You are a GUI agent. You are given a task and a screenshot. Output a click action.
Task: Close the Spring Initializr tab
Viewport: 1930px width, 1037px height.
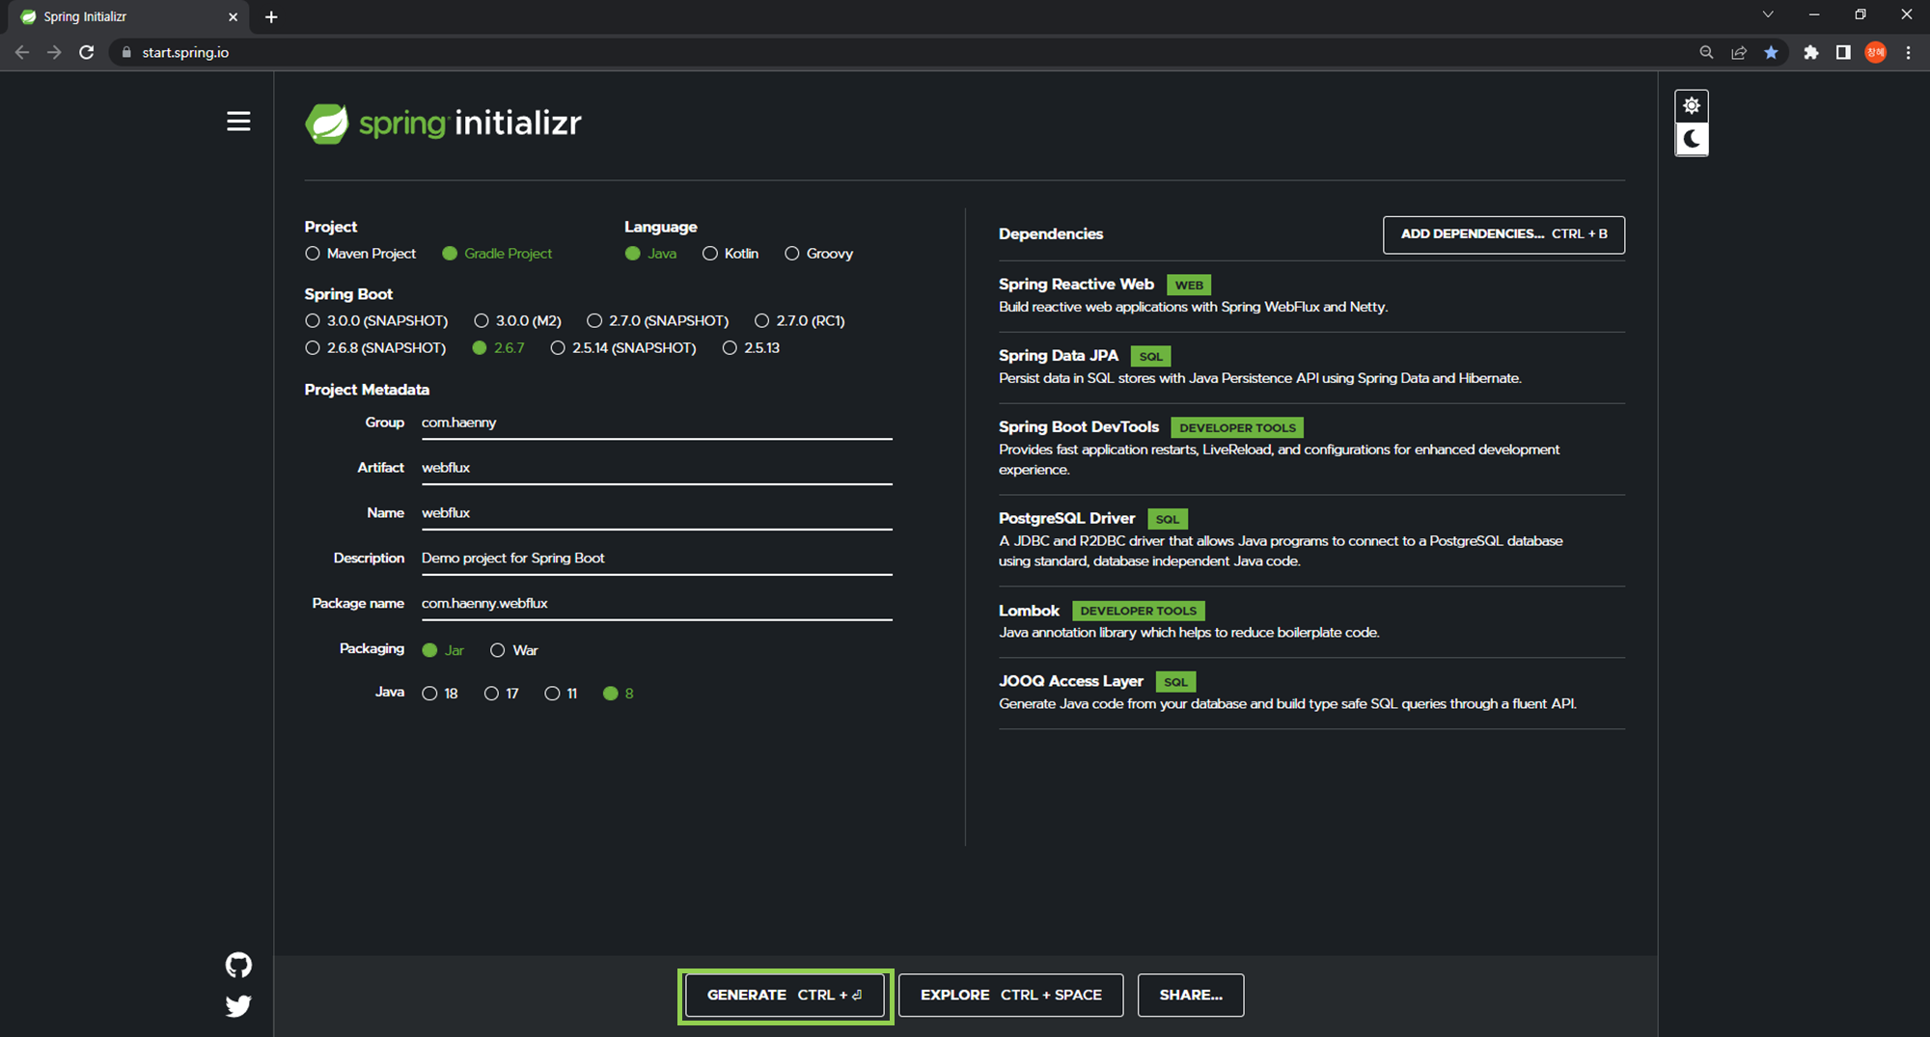[x=233, y=16]
